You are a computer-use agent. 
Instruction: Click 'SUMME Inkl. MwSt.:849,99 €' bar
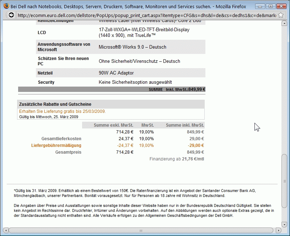coord(112,89)
